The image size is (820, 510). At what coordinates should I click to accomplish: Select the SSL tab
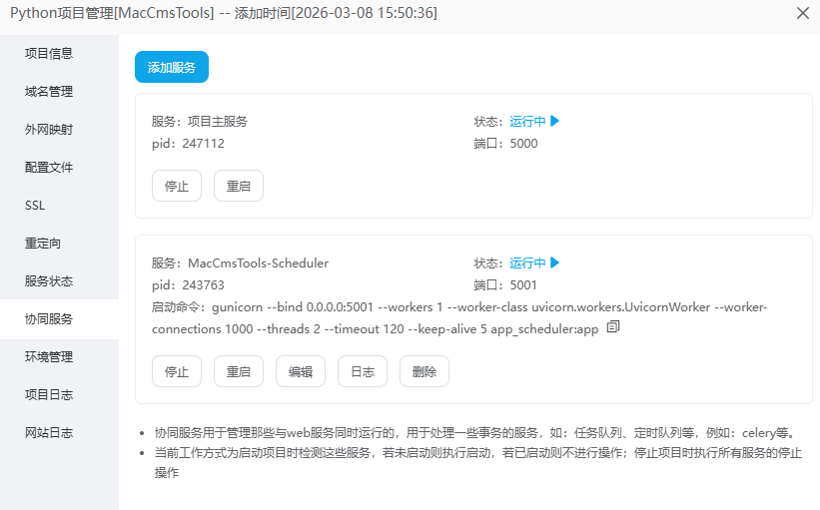35,206
